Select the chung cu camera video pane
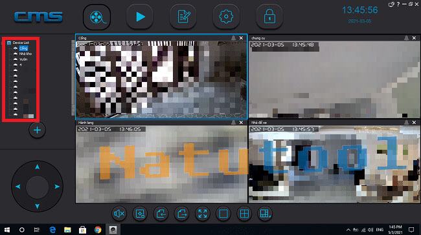This screenshot has height=235, width=421. coord(334,79)
